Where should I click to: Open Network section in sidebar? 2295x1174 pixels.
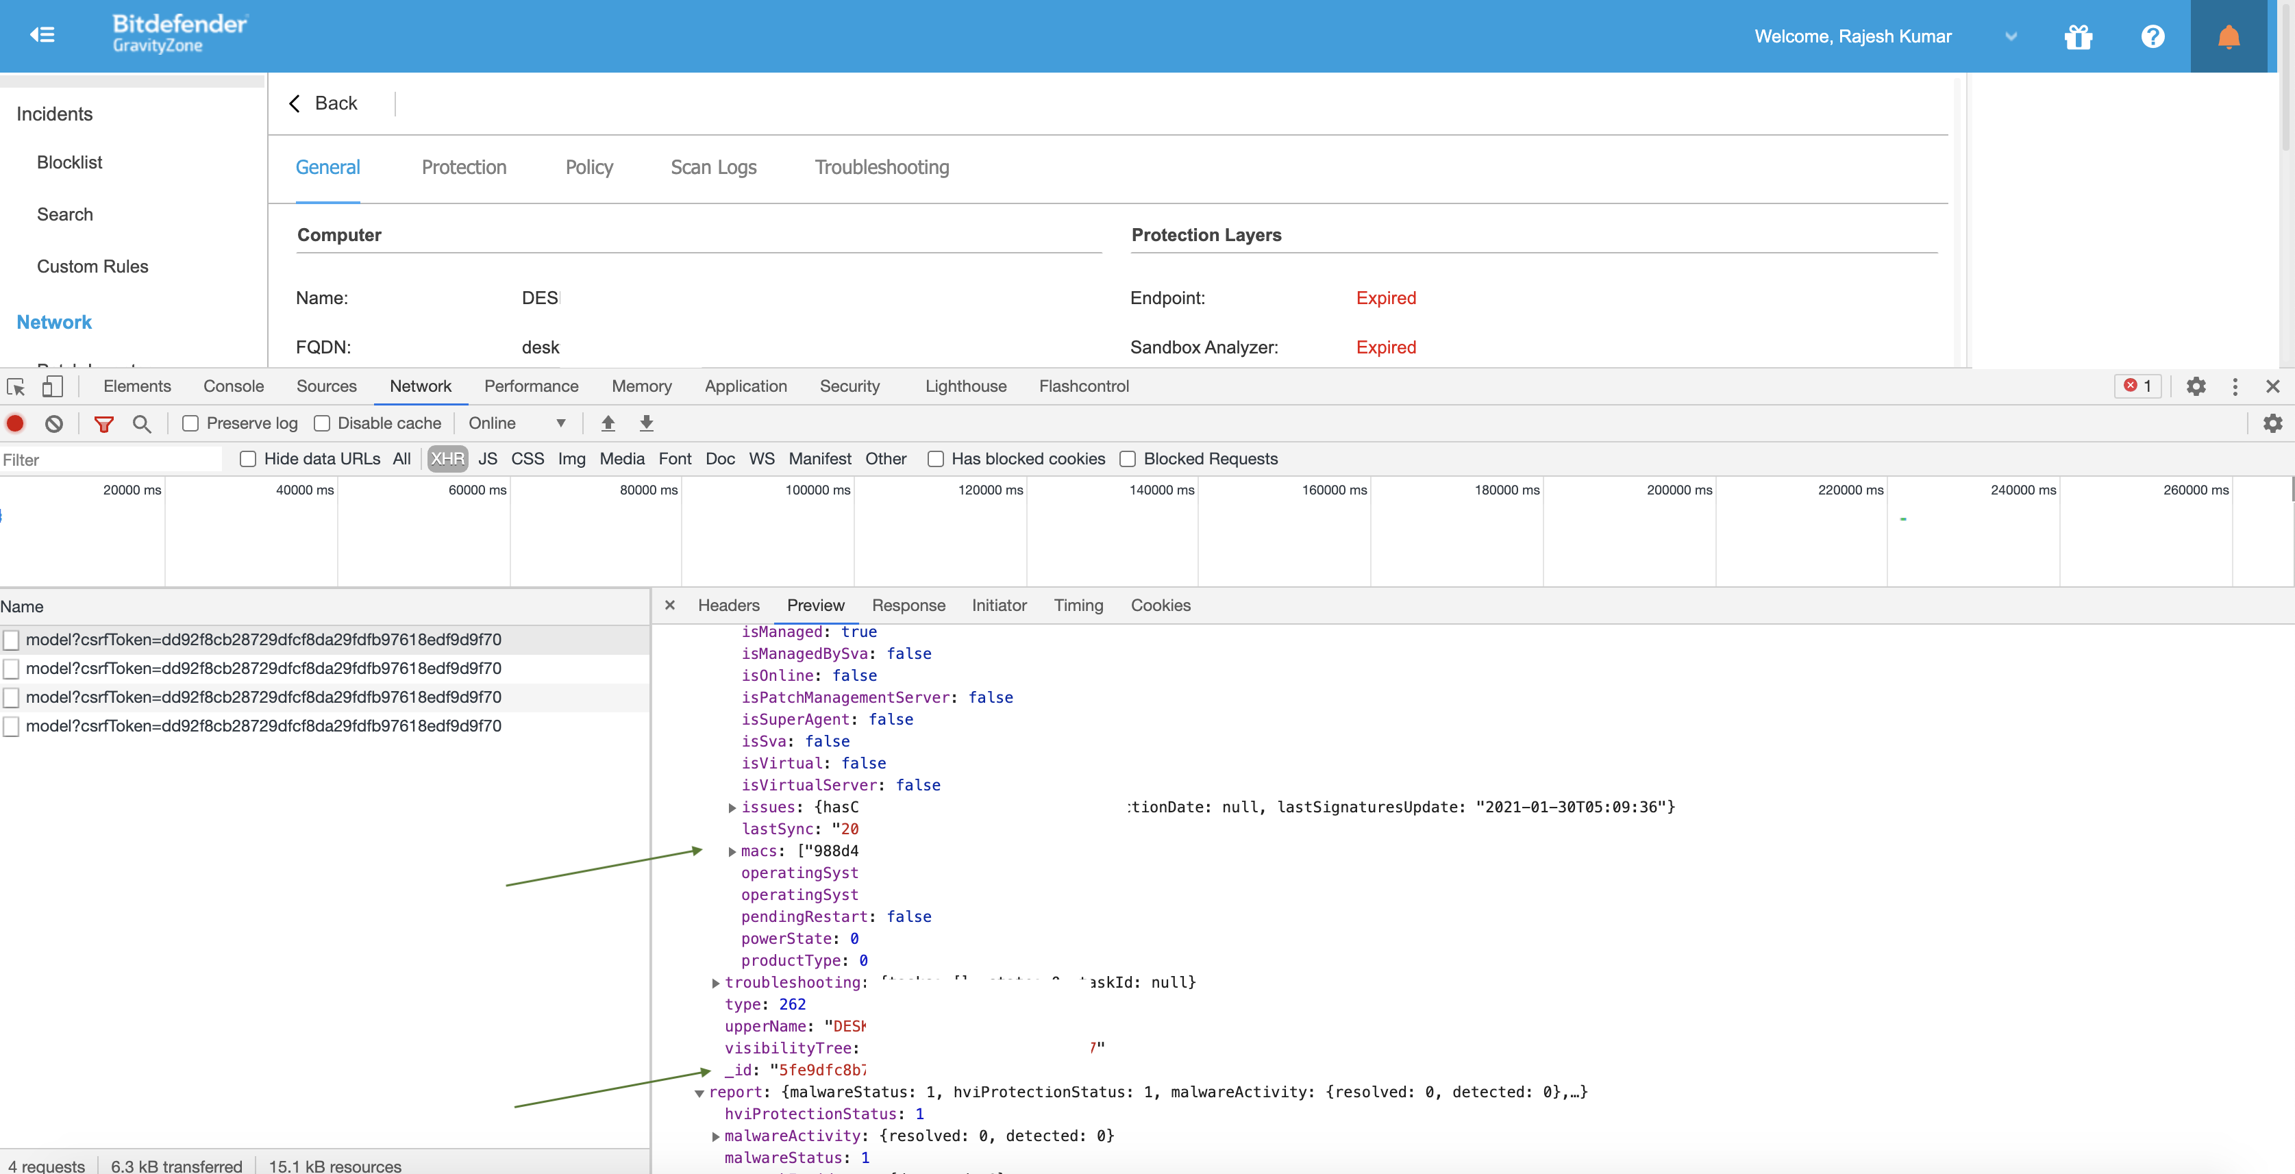54,323
